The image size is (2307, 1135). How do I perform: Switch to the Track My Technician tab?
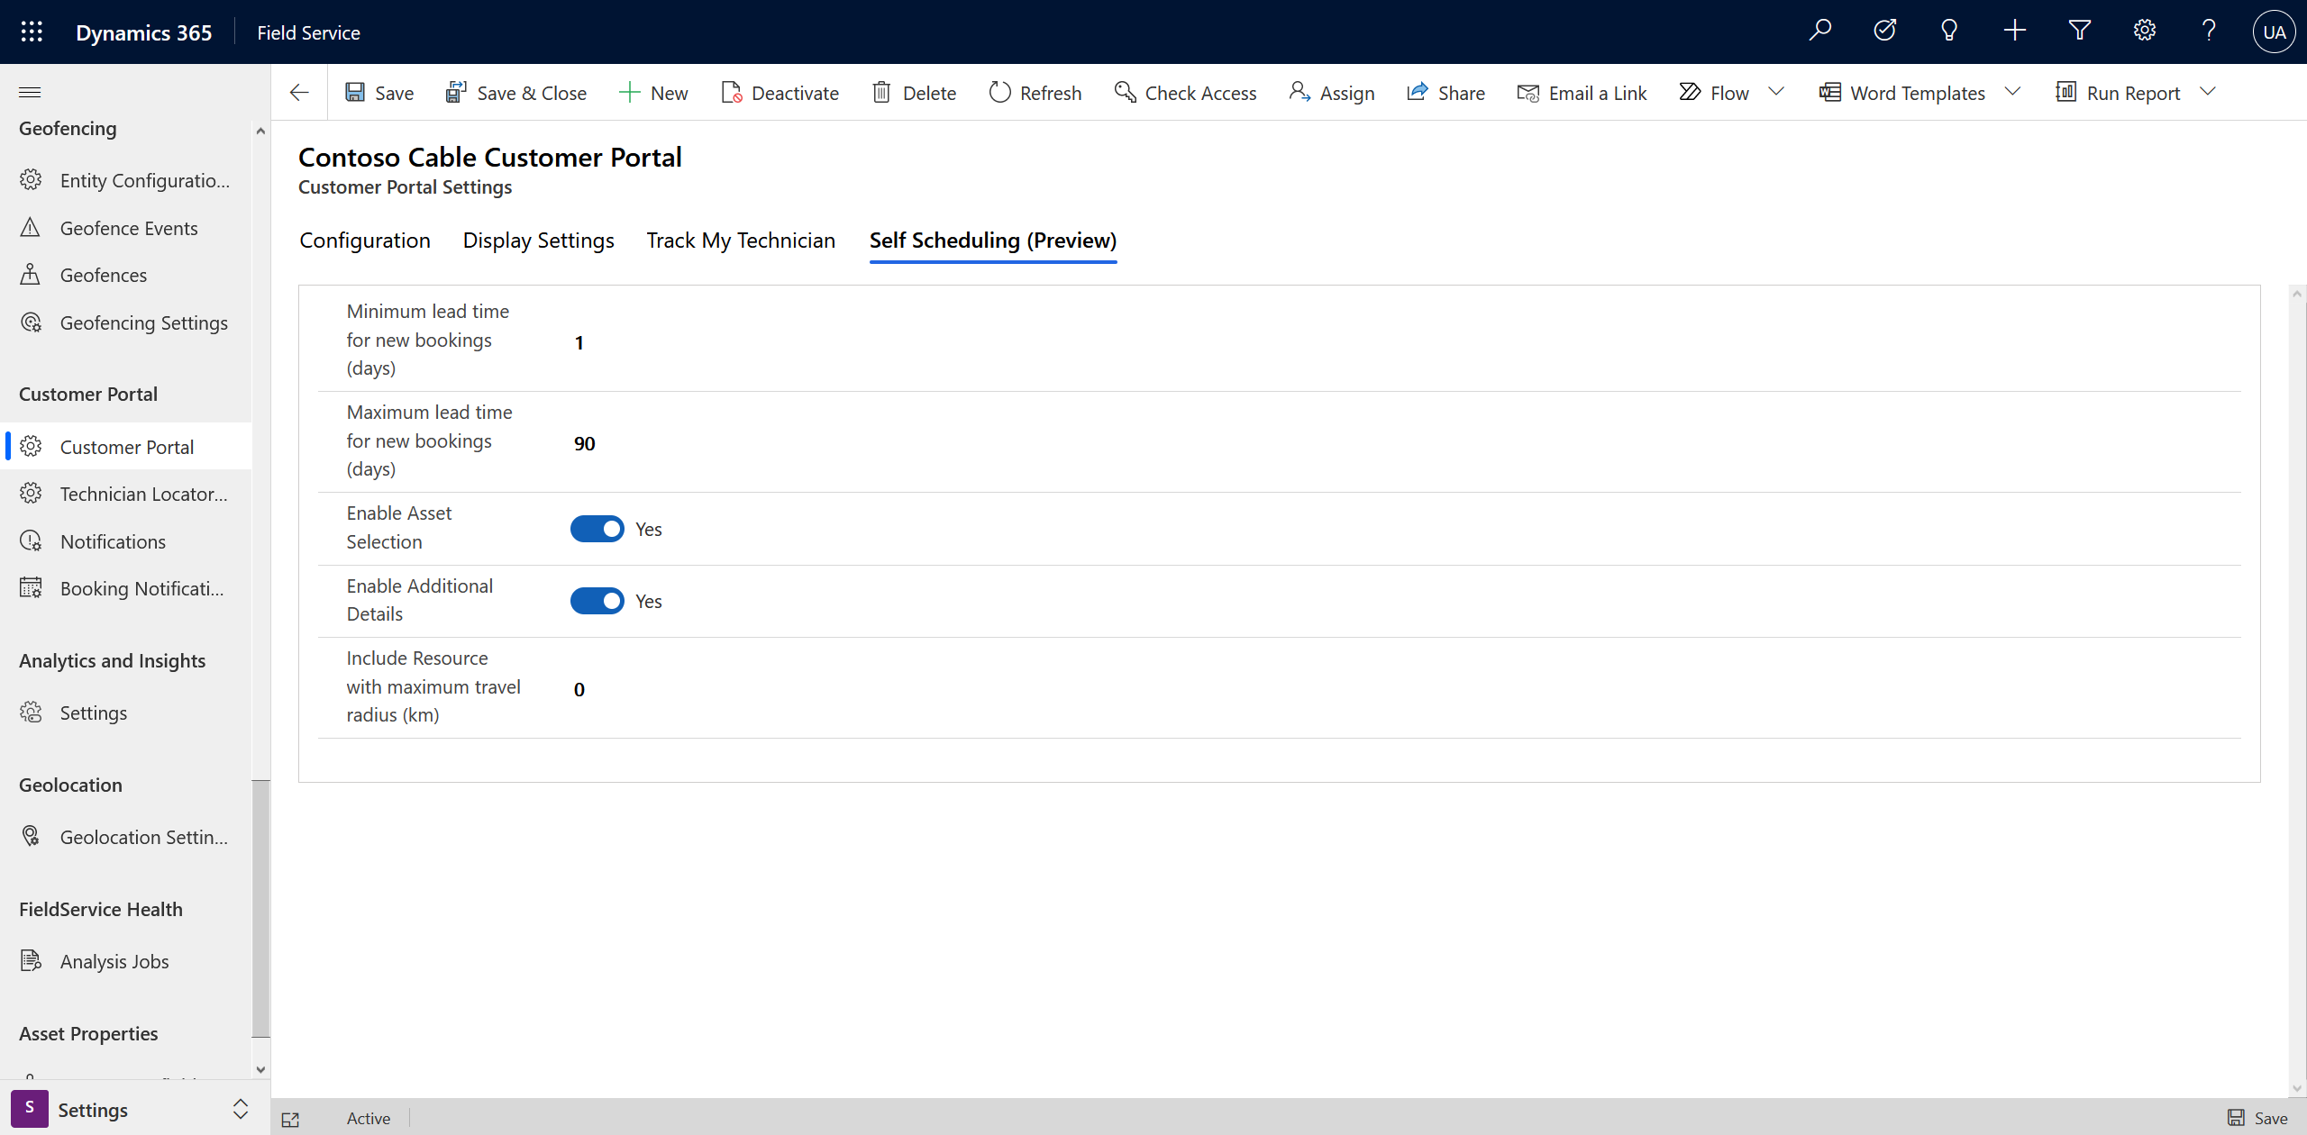point(741,241)
